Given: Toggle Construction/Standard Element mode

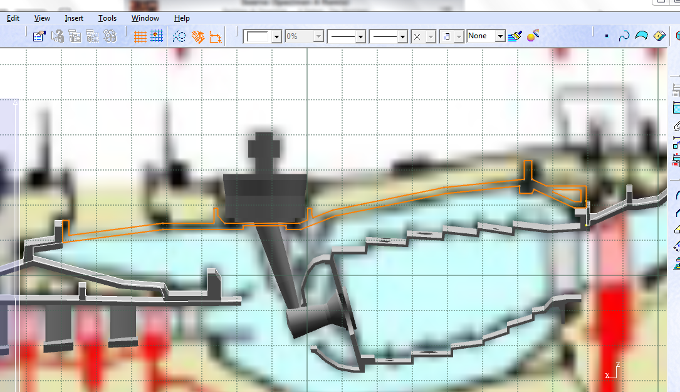Looking at the screenshot, I should pyautogui.click(x=179, y=36).
